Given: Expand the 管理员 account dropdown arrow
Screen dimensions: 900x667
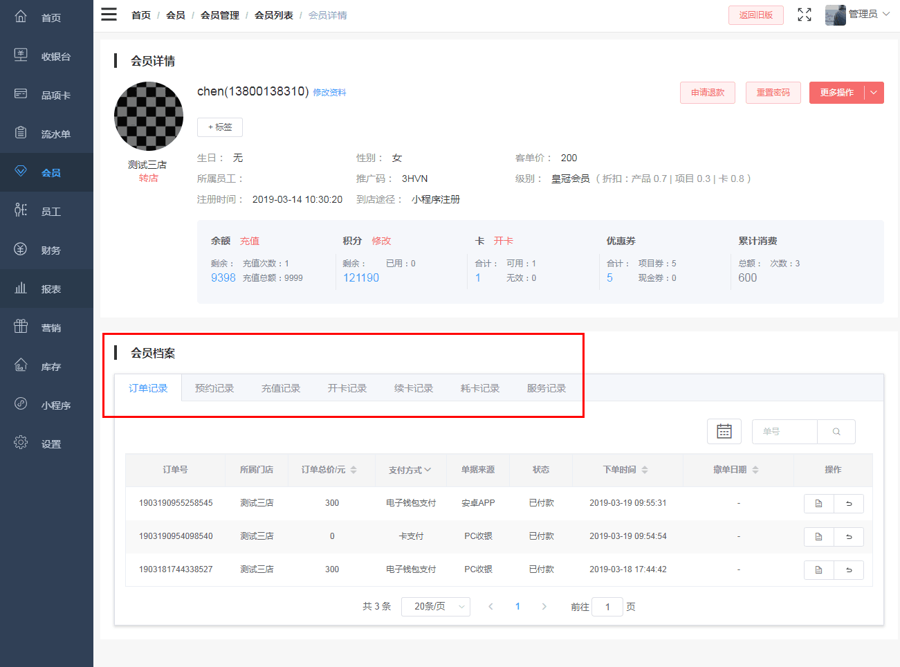Looking at the screenshot, I should 886,14.
